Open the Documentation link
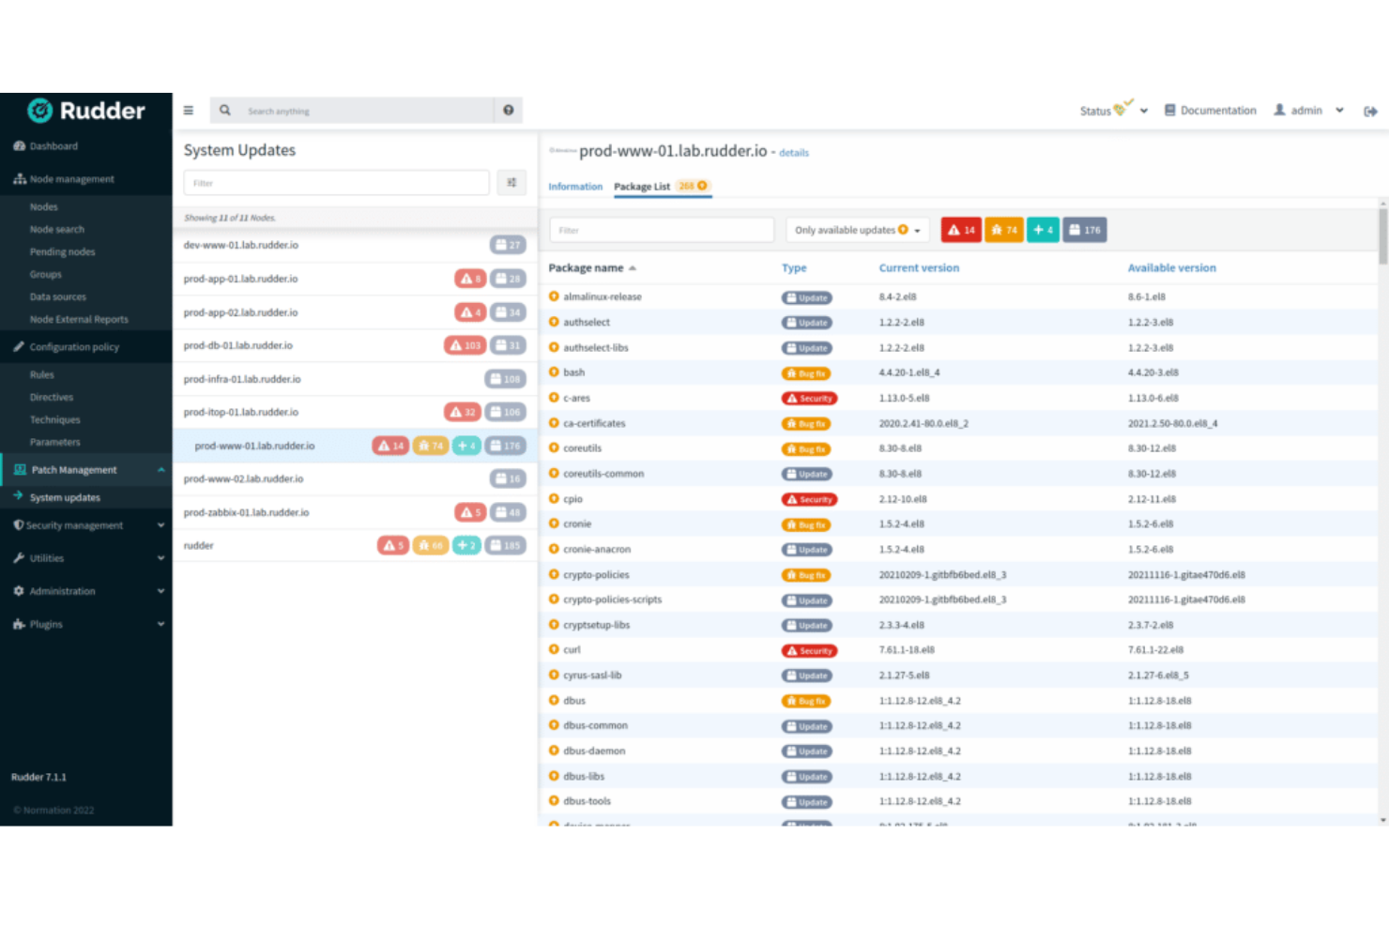The width and height of the screenshot is (1389, 926). (x=1218, y=111)
